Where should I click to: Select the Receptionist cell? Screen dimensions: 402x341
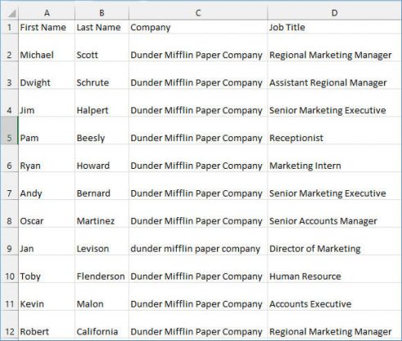[334, 130]
